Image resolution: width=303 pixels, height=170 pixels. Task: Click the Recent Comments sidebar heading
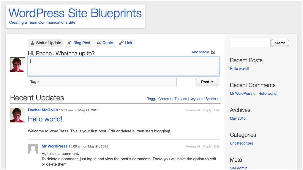pyautogui.click(x=252, y=85)
